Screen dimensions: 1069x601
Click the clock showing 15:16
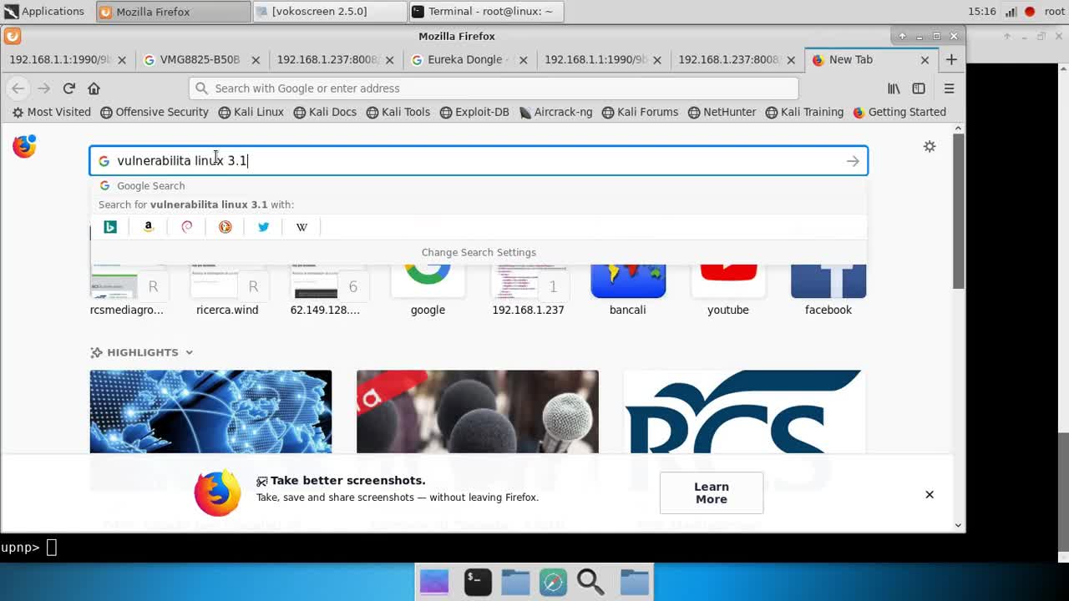click(981, 12)
